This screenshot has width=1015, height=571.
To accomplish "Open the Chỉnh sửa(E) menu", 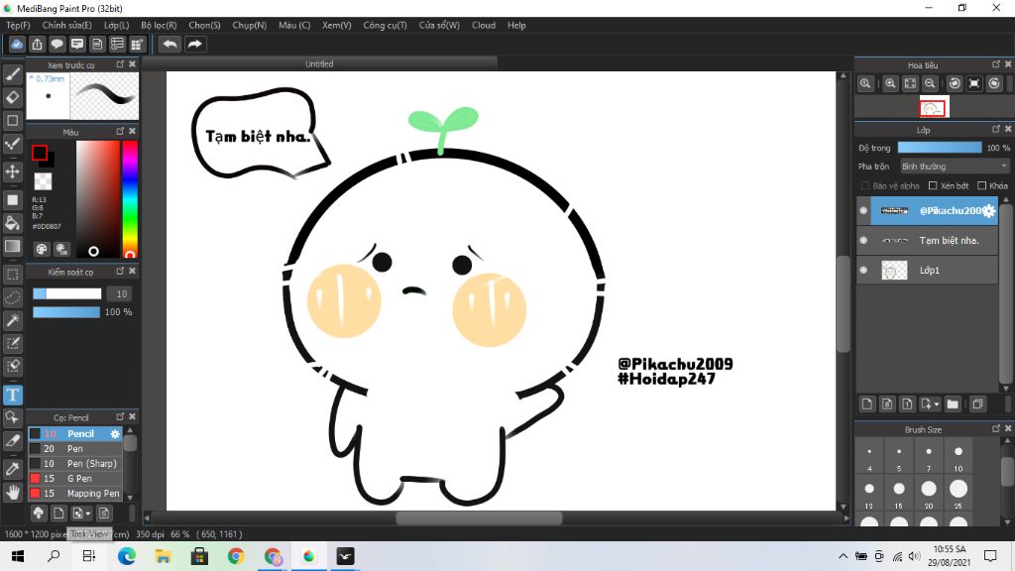I will pos(66,25).
